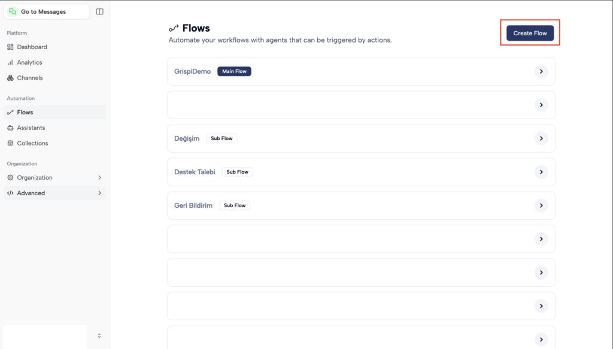Expand the Organization submenu chevron
The height and width of the screenshot is (349, 613).
pyautogui.click(x=99, y=178)
